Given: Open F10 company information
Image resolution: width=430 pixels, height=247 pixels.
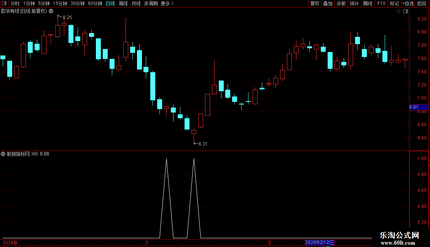Looking at the screenshot, I should [381, 3].
